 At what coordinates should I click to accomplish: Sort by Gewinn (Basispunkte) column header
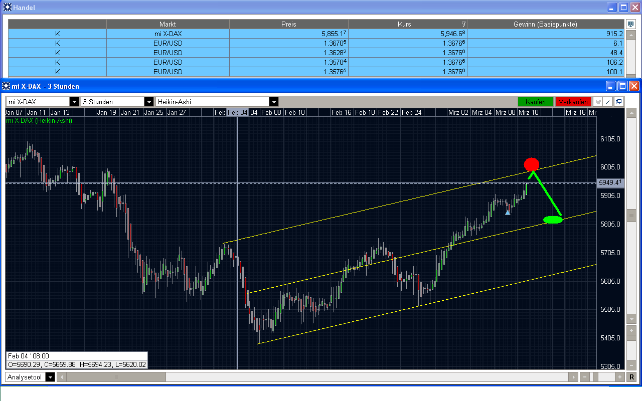point(546,24)
